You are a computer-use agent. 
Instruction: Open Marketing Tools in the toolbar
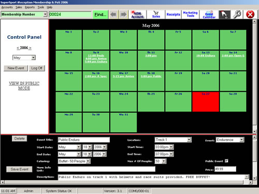[190, 14]
